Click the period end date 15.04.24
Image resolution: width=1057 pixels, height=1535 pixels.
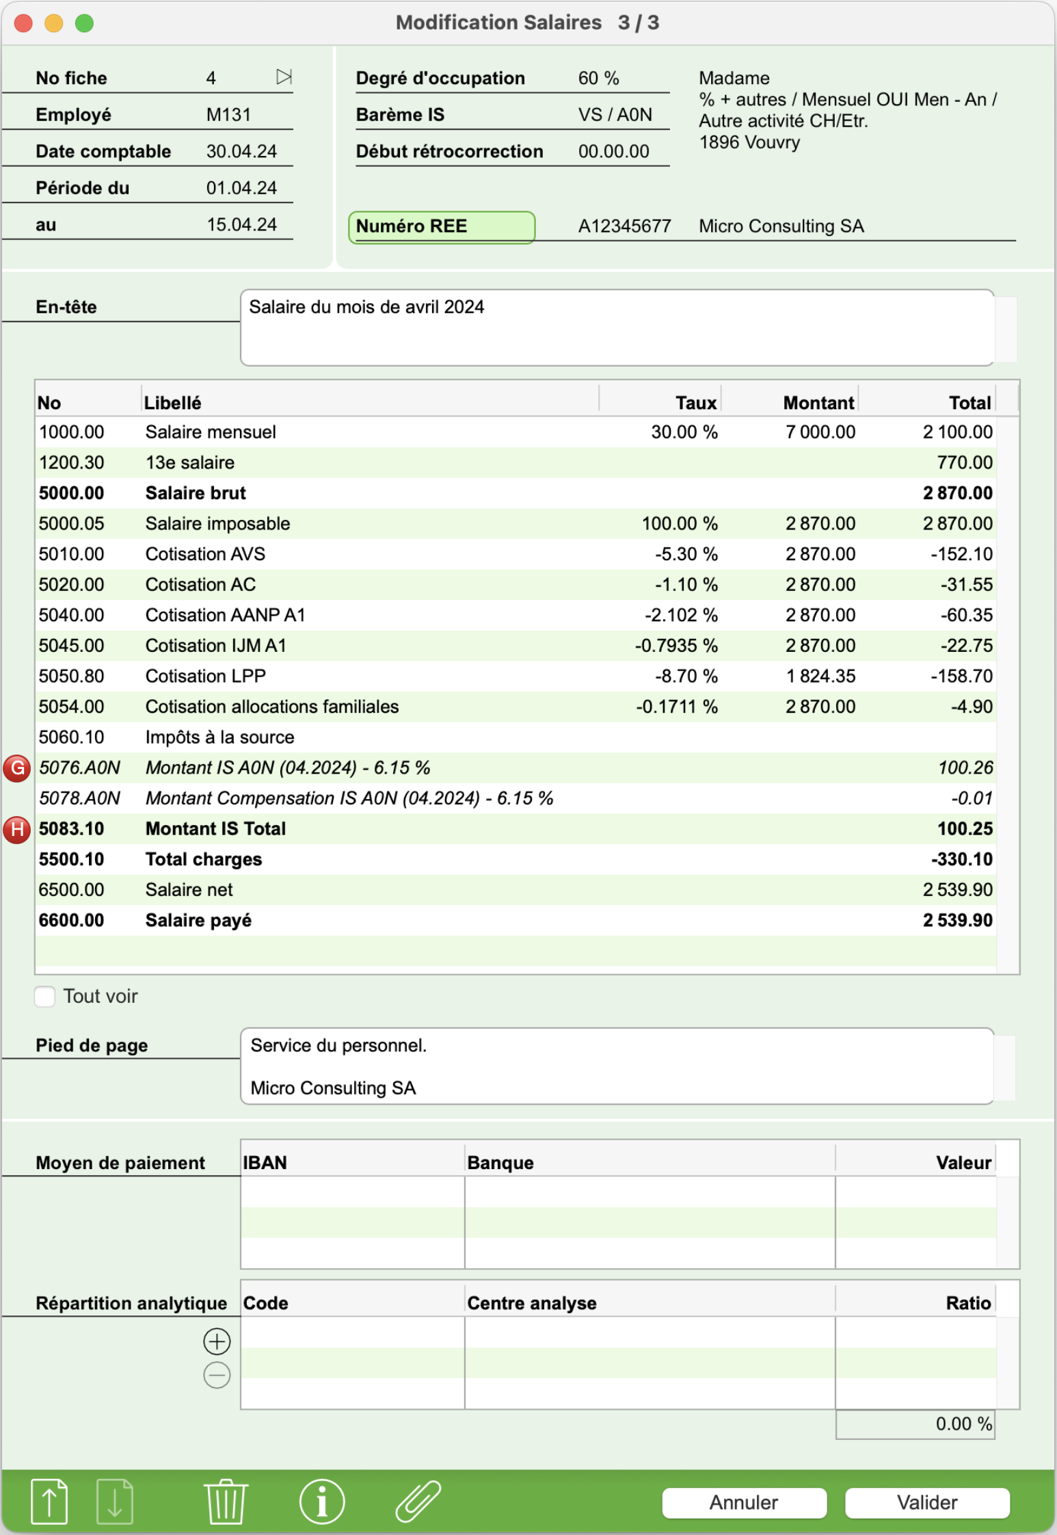click(x=241, y=224)
